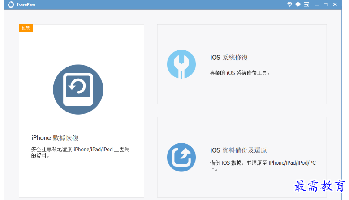Click the iOS backup and restore arrow icon
Screen dimensions: 349x200
tap(181, 157)
